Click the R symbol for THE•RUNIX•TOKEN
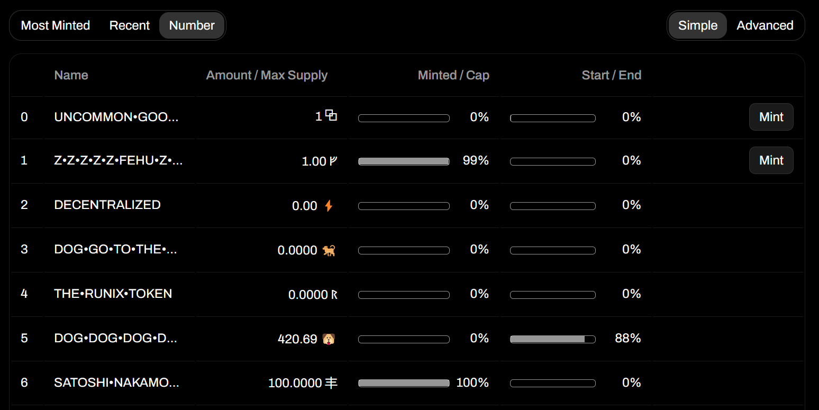 (334, 295)
